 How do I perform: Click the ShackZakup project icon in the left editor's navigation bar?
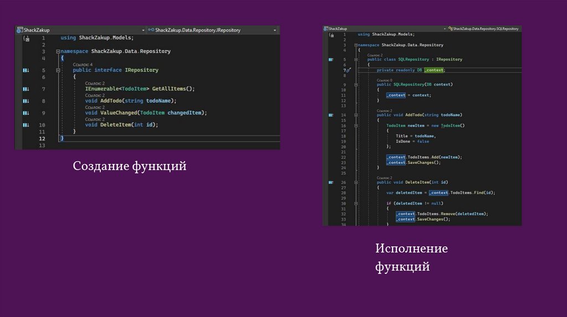[x=19, y=30]
